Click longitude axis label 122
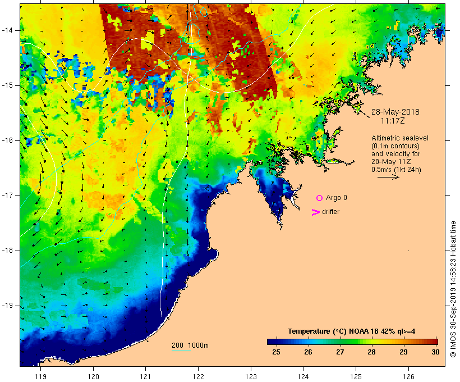Viewport: 460px width, 382px height. [x=198, y=376]
